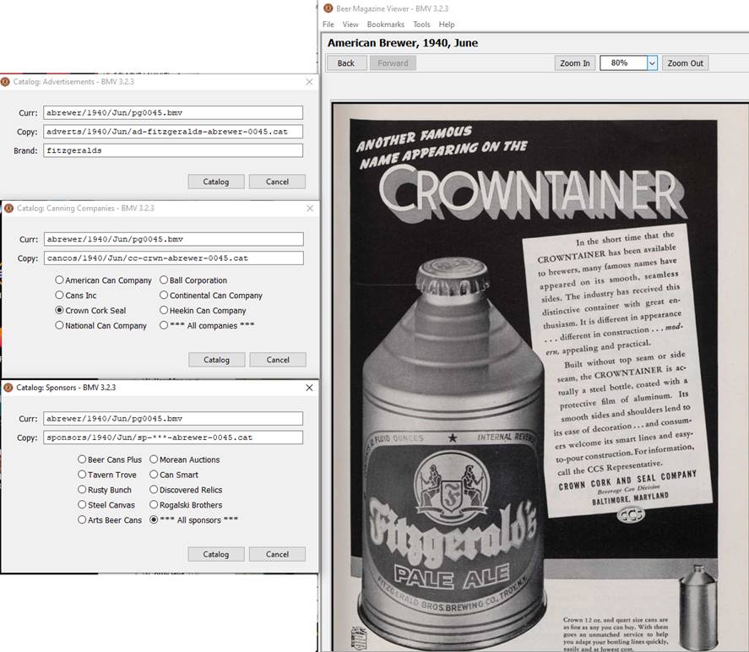This screenshot has width=749, height=652.
Task: Select Arts Beer Cans radio button
Action: pyautogui.click(x=82, y=519)
